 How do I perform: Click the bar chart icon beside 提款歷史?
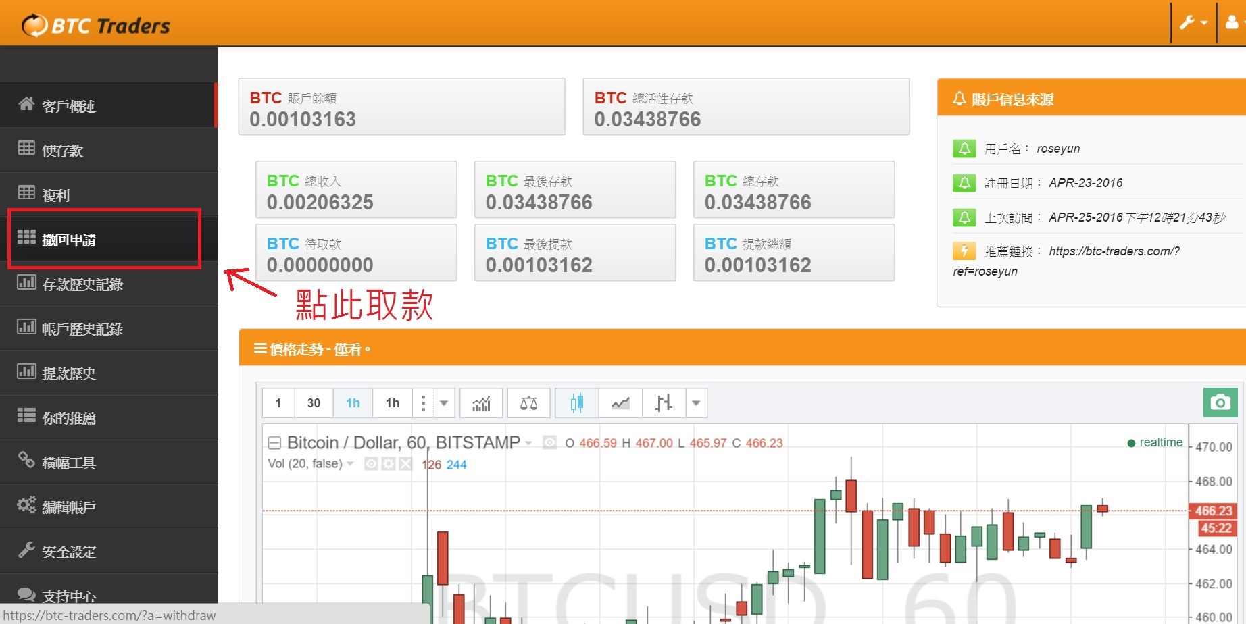[x=26, y=371]
